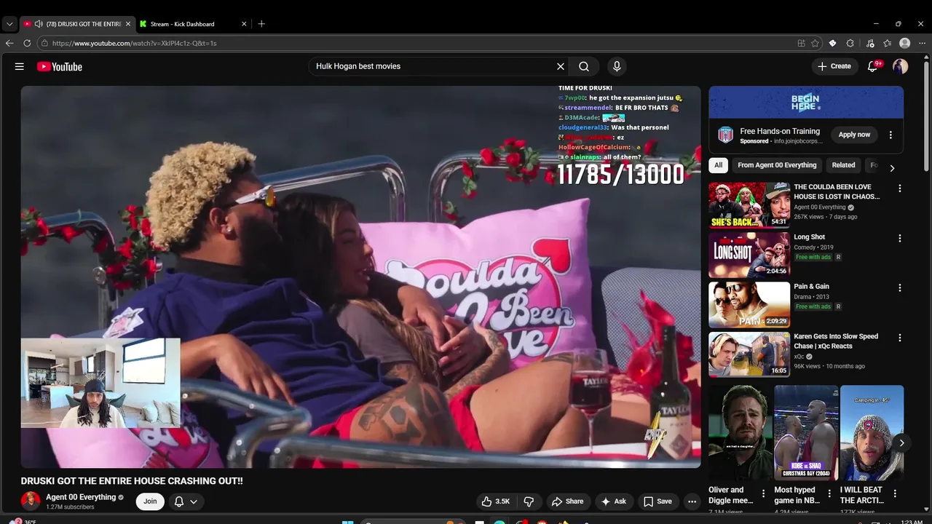Click the video player to pause
The height and width of the screenshot is (524, 932).
[x=360, y=277]
